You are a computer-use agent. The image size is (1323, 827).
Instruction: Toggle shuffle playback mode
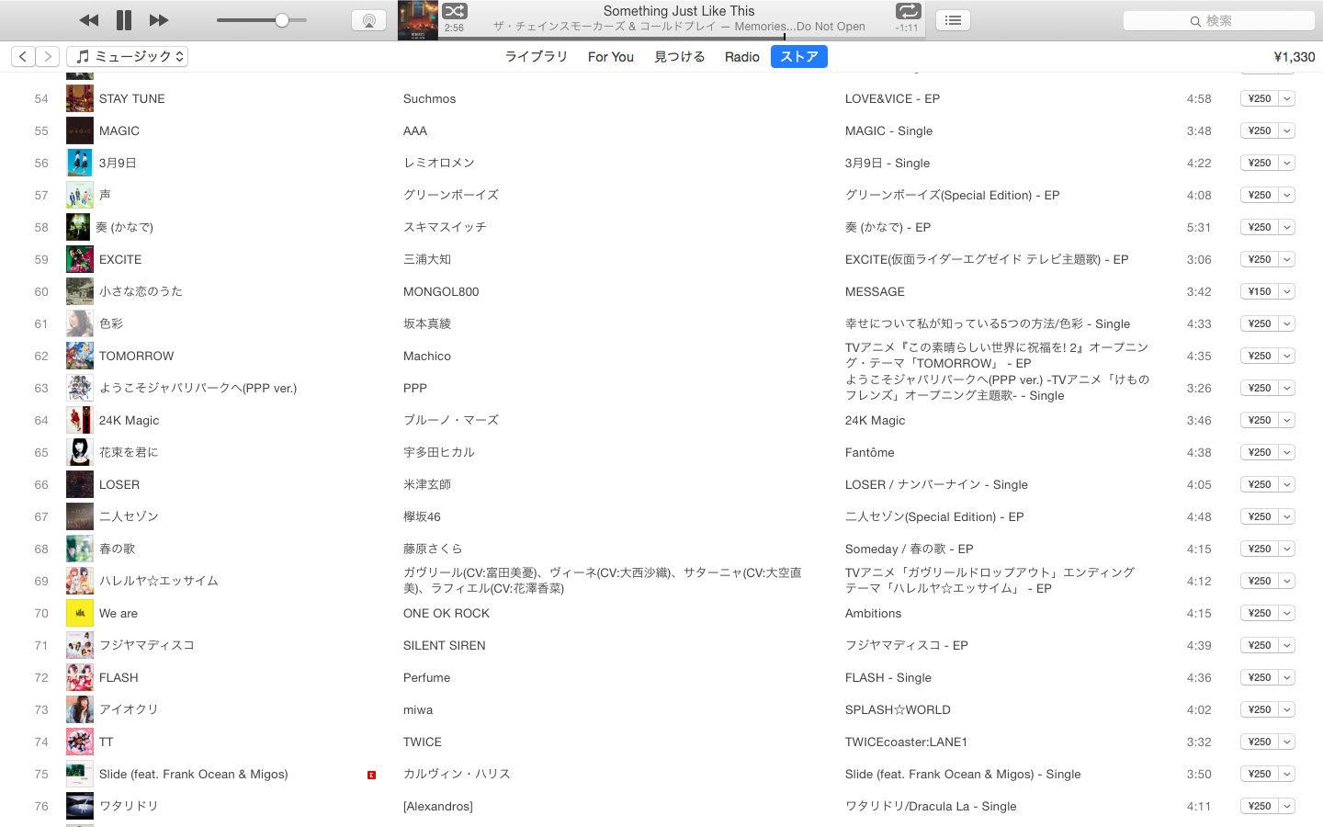pos(455,11)
